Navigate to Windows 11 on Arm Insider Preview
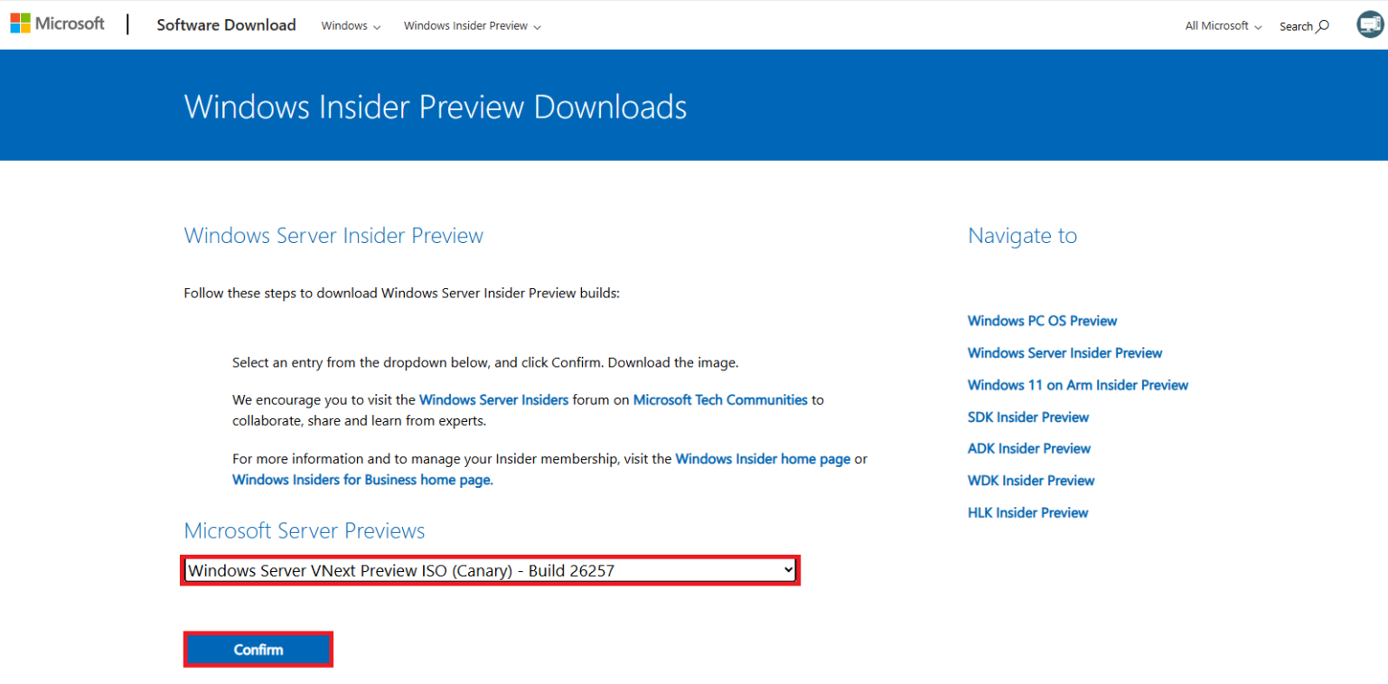Screen dimensions: 1388x684 (1077, 384)
